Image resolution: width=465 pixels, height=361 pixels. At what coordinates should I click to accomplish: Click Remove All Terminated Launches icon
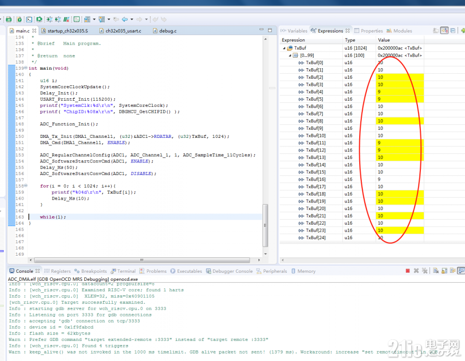click(425, 271)
